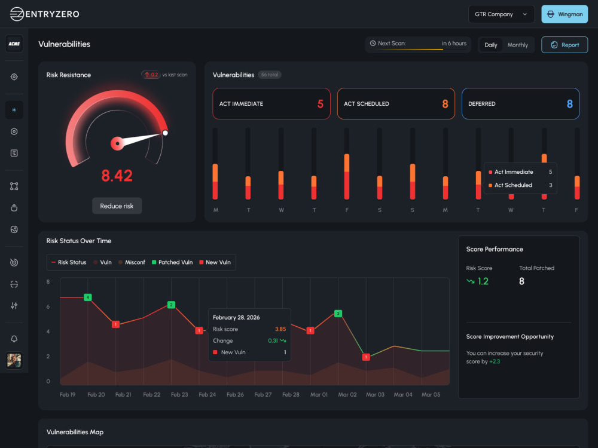Open the globe-face sidebar icon

click(x=14, y=229)
